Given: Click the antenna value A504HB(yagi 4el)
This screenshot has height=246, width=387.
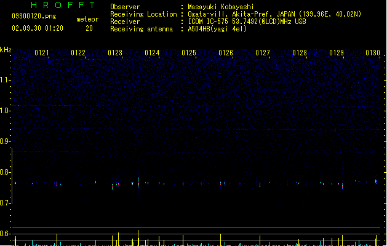Looking at the screenshot, I should tap(217, 29).
